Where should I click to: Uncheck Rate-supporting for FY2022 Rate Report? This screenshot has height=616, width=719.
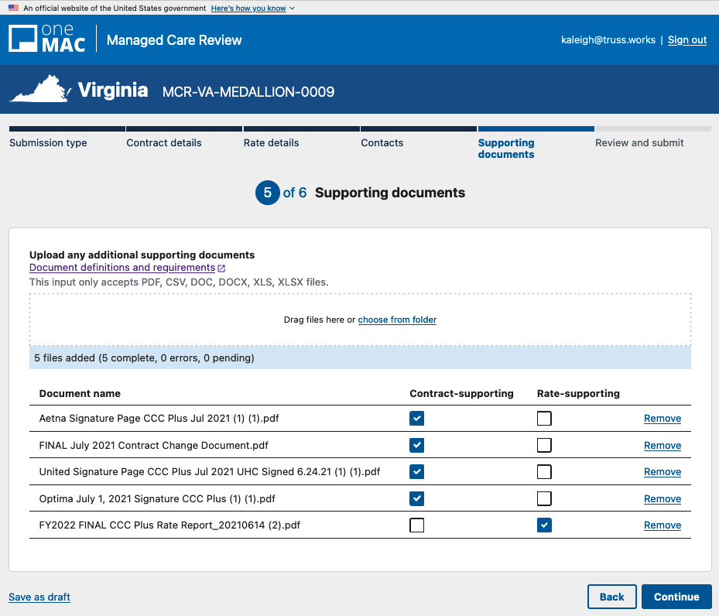545,525
